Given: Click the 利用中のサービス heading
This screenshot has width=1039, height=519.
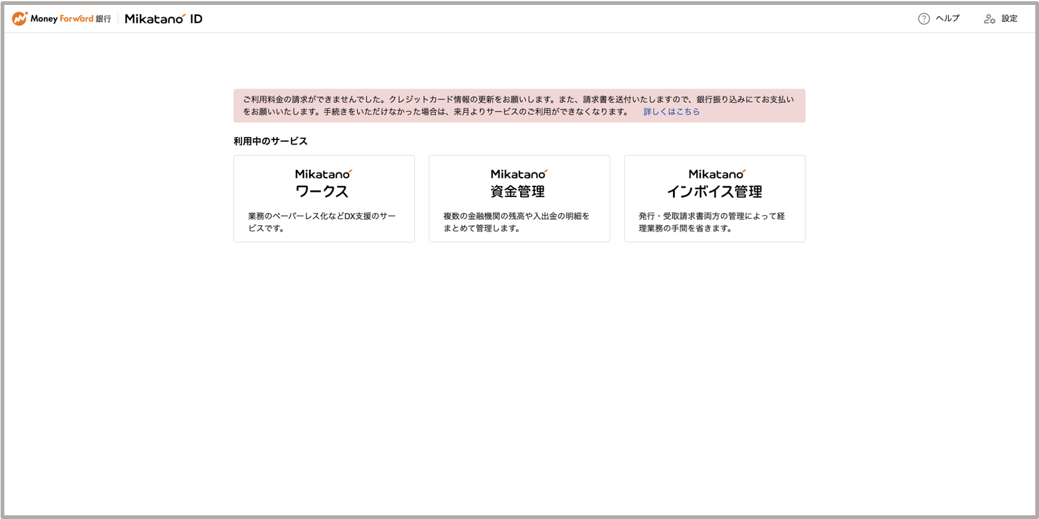Looking at the screenshot, I should (x=271, y=141).
